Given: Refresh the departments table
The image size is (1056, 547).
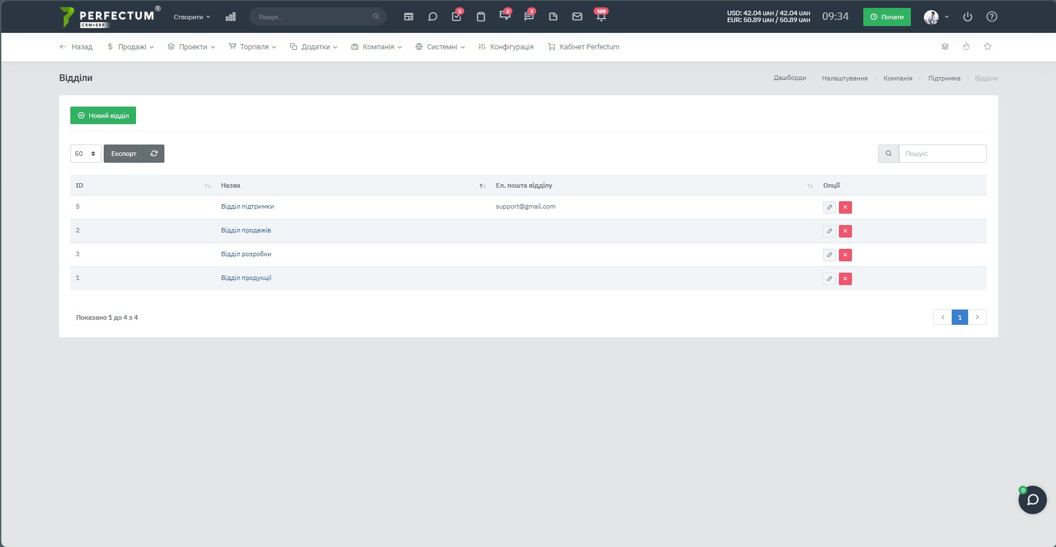Looking at the screenshot, I should [x=154, y=154].
